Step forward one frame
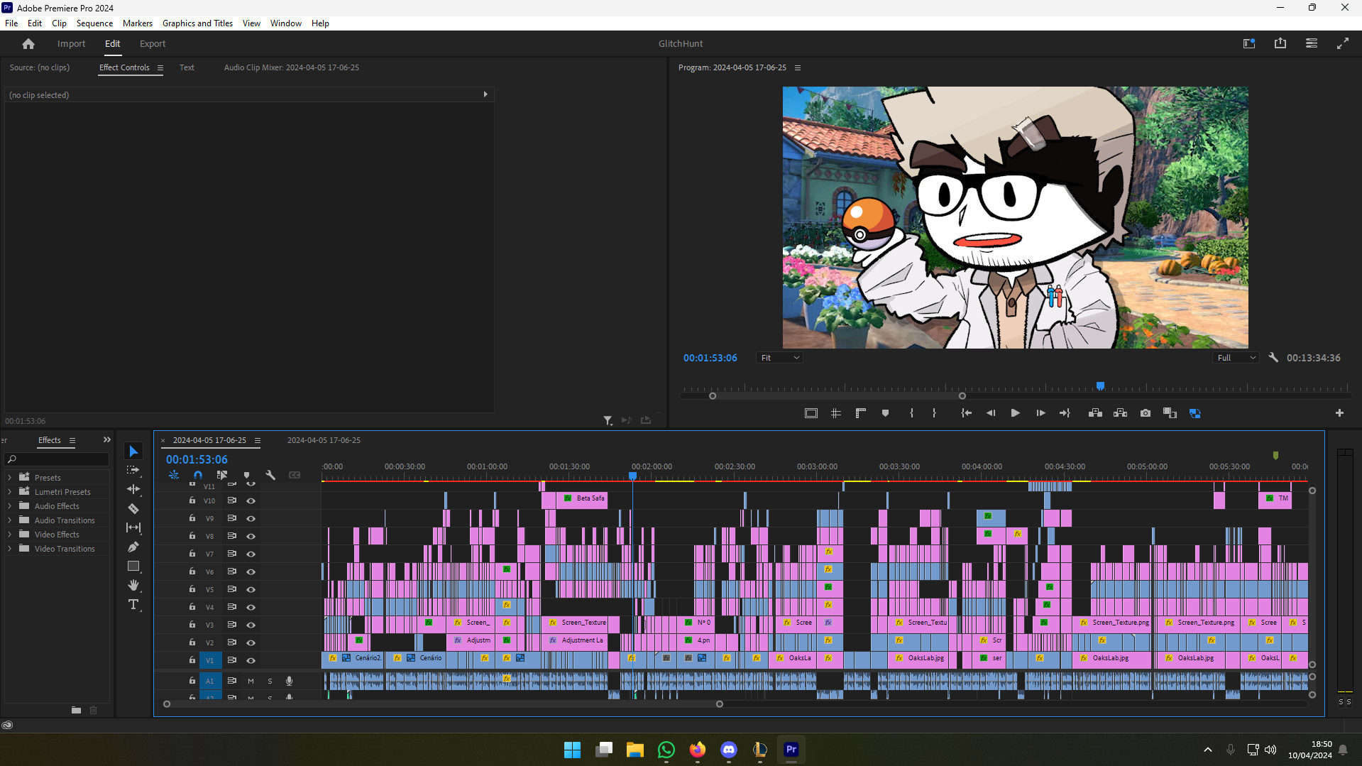 1040,413
